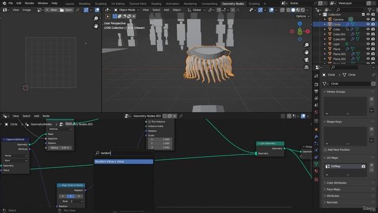The image size is (378, 213).
Task: Collapse the Vertex Groups panel
Action: coord(335,92)
